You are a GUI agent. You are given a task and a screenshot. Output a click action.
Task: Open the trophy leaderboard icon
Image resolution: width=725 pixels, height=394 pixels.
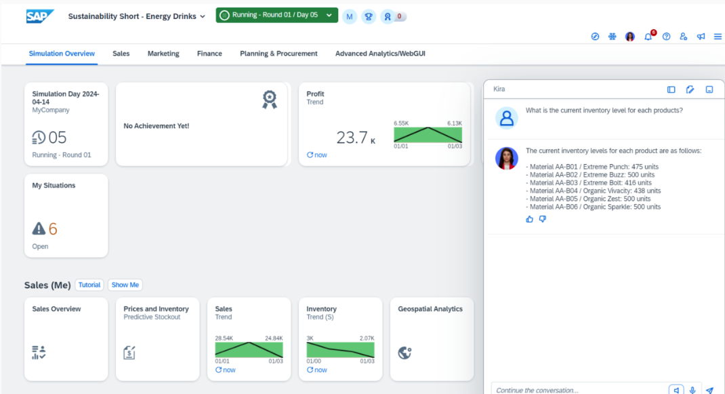point(369,17)
